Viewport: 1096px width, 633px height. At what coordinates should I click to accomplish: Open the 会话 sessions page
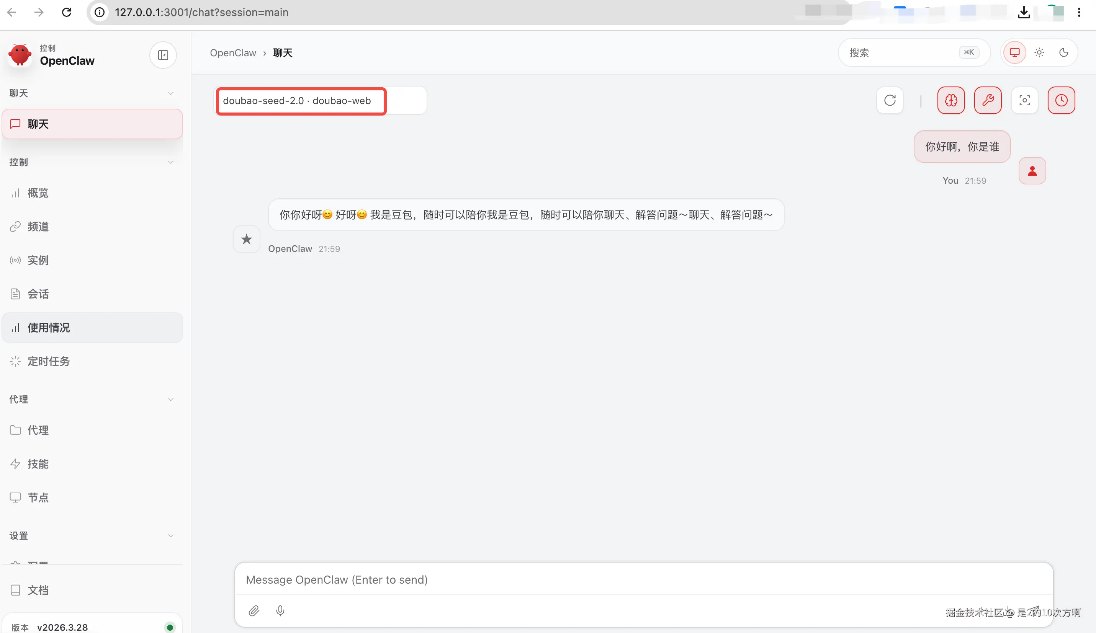(x=92, y=294)
